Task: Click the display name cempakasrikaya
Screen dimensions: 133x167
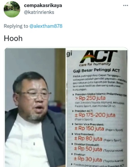Action: coord(43,5)
